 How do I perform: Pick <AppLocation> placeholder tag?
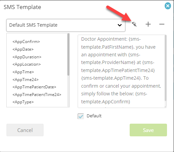(27, 64)
